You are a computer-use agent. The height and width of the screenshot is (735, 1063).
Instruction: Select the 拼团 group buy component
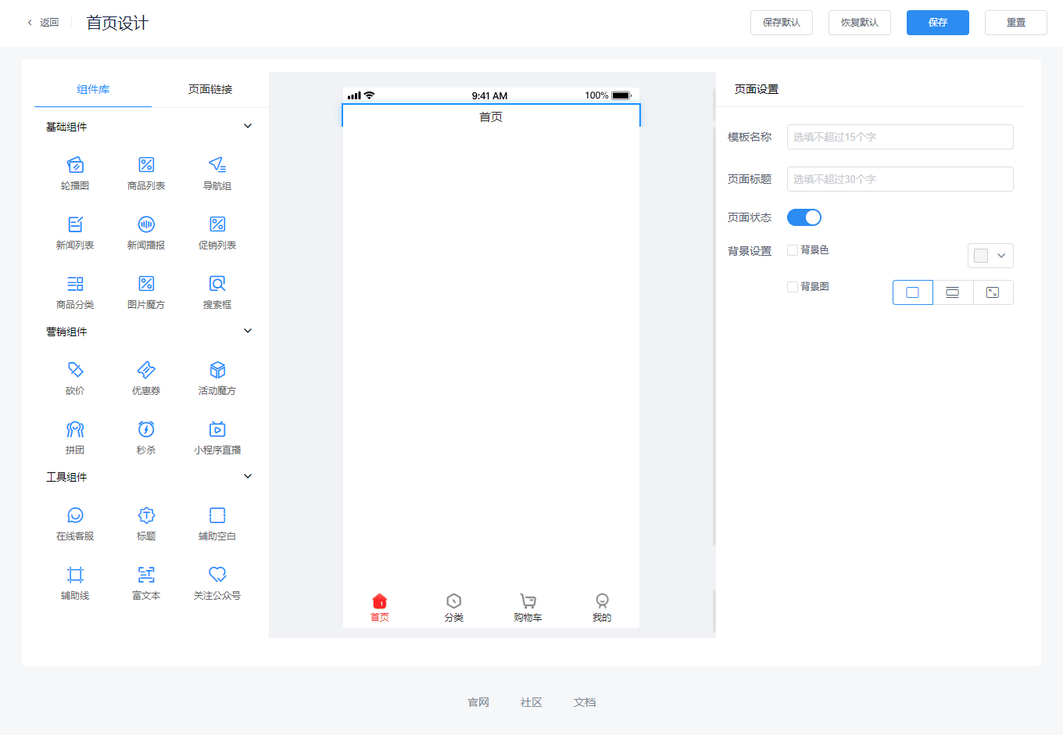click(75, 436)
